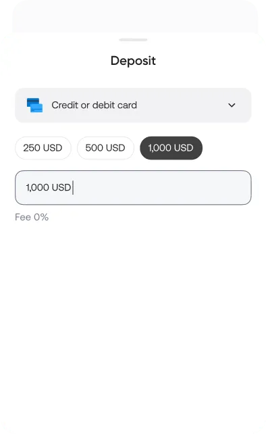Click the back card of the stacked cards icon
The image size is (266, 434).
[33, 101]
